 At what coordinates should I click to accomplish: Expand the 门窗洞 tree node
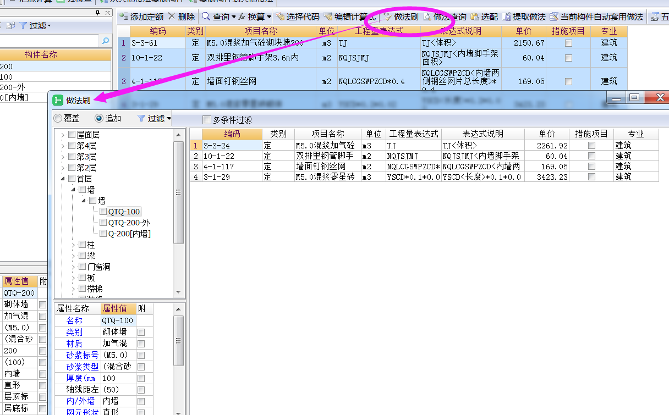click(74, 267)
